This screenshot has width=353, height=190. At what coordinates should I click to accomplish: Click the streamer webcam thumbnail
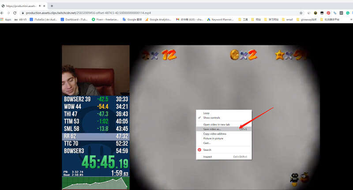[96, 71]
